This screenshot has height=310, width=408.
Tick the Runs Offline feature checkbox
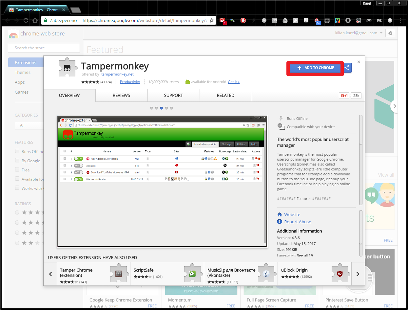(x=17, y=151)
